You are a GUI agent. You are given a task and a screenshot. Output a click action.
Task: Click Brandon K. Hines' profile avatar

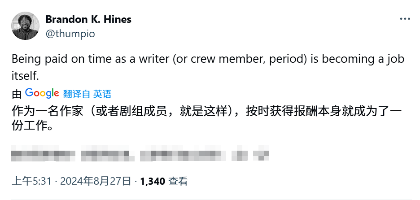[x=24, y=26]
